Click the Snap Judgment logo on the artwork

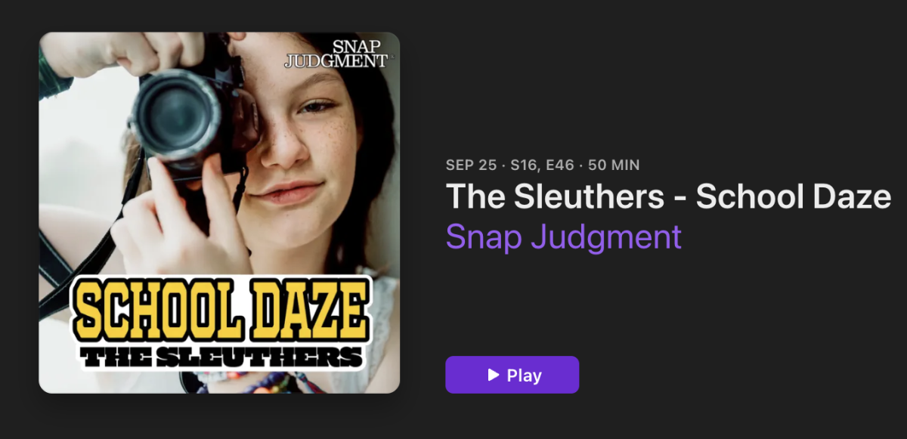point(336,54)
